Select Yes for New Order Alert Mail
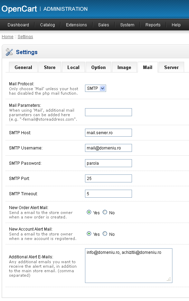This screenshot has width=189, height=301. (89, 212)
